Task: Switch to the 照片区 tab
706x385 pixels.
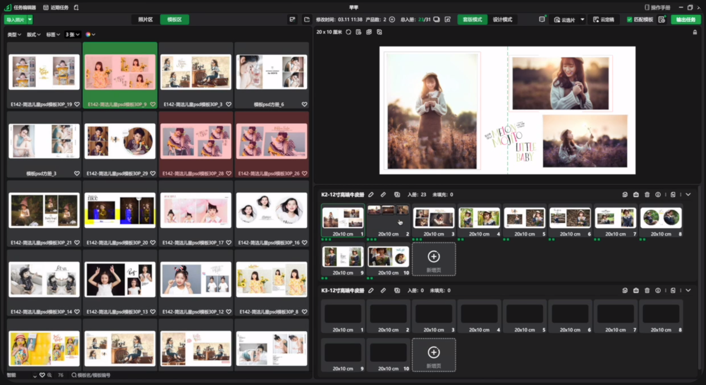Action: tap(145, 19)
